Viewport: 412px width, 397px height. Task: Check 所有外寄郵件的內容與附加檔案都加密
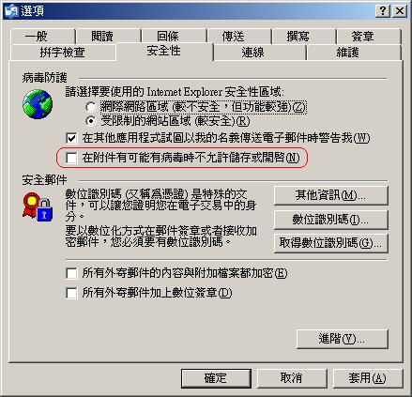[71, 273]
